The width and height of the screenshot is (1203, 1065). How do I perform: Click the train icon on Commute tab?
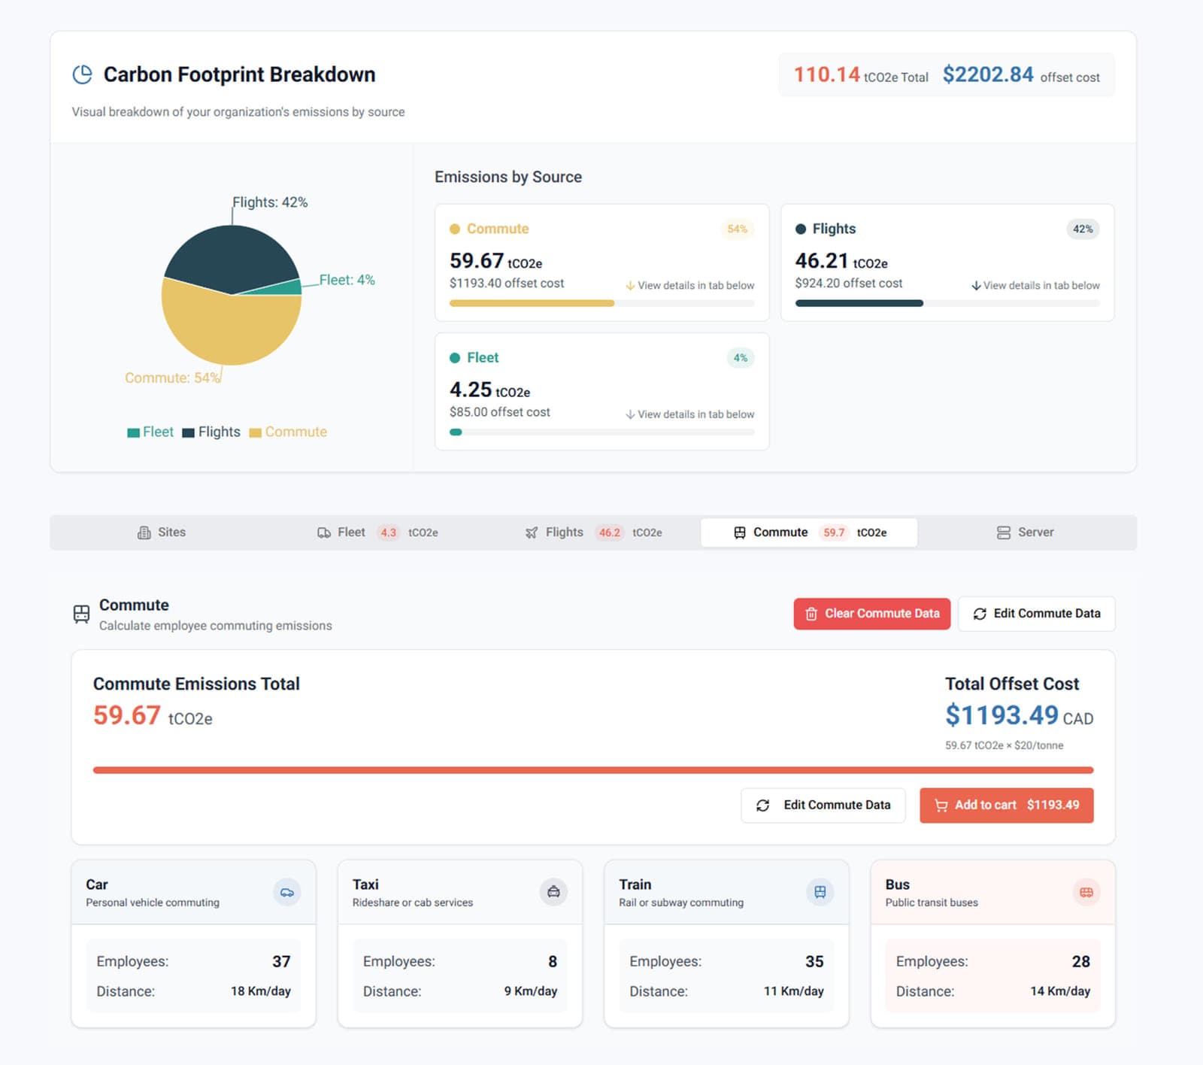pyautogui.click(x=740, y=532)
